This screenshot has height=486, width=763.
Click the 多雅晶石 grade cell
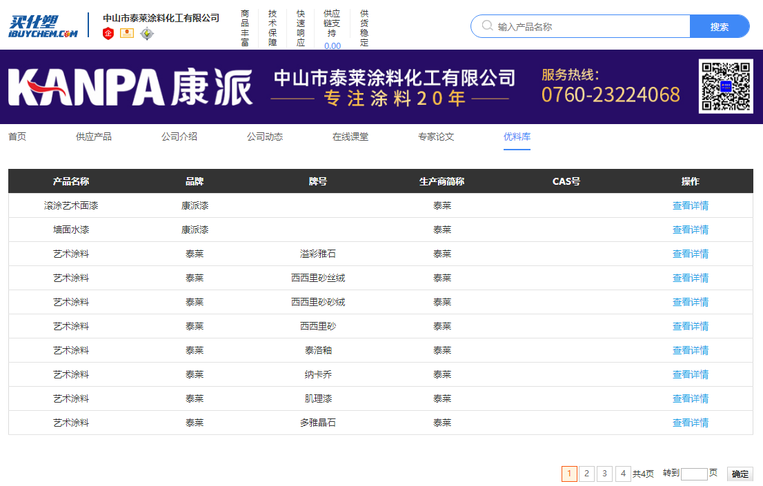click(318, 423)
